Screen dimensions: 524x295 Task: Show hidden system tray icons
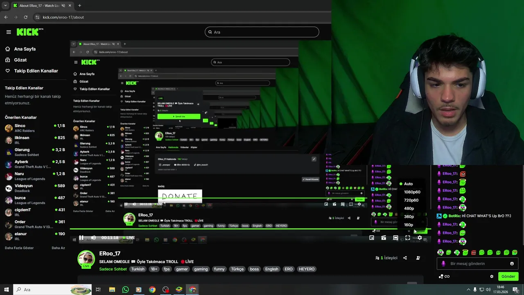coord(468,290)
